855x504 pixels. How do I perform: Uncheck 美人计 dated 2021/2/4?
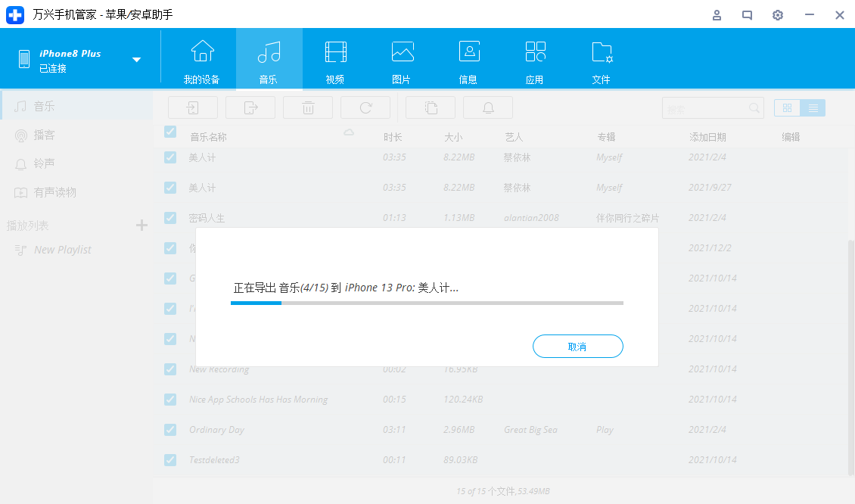pyautogui.click(x=170, y=157)
